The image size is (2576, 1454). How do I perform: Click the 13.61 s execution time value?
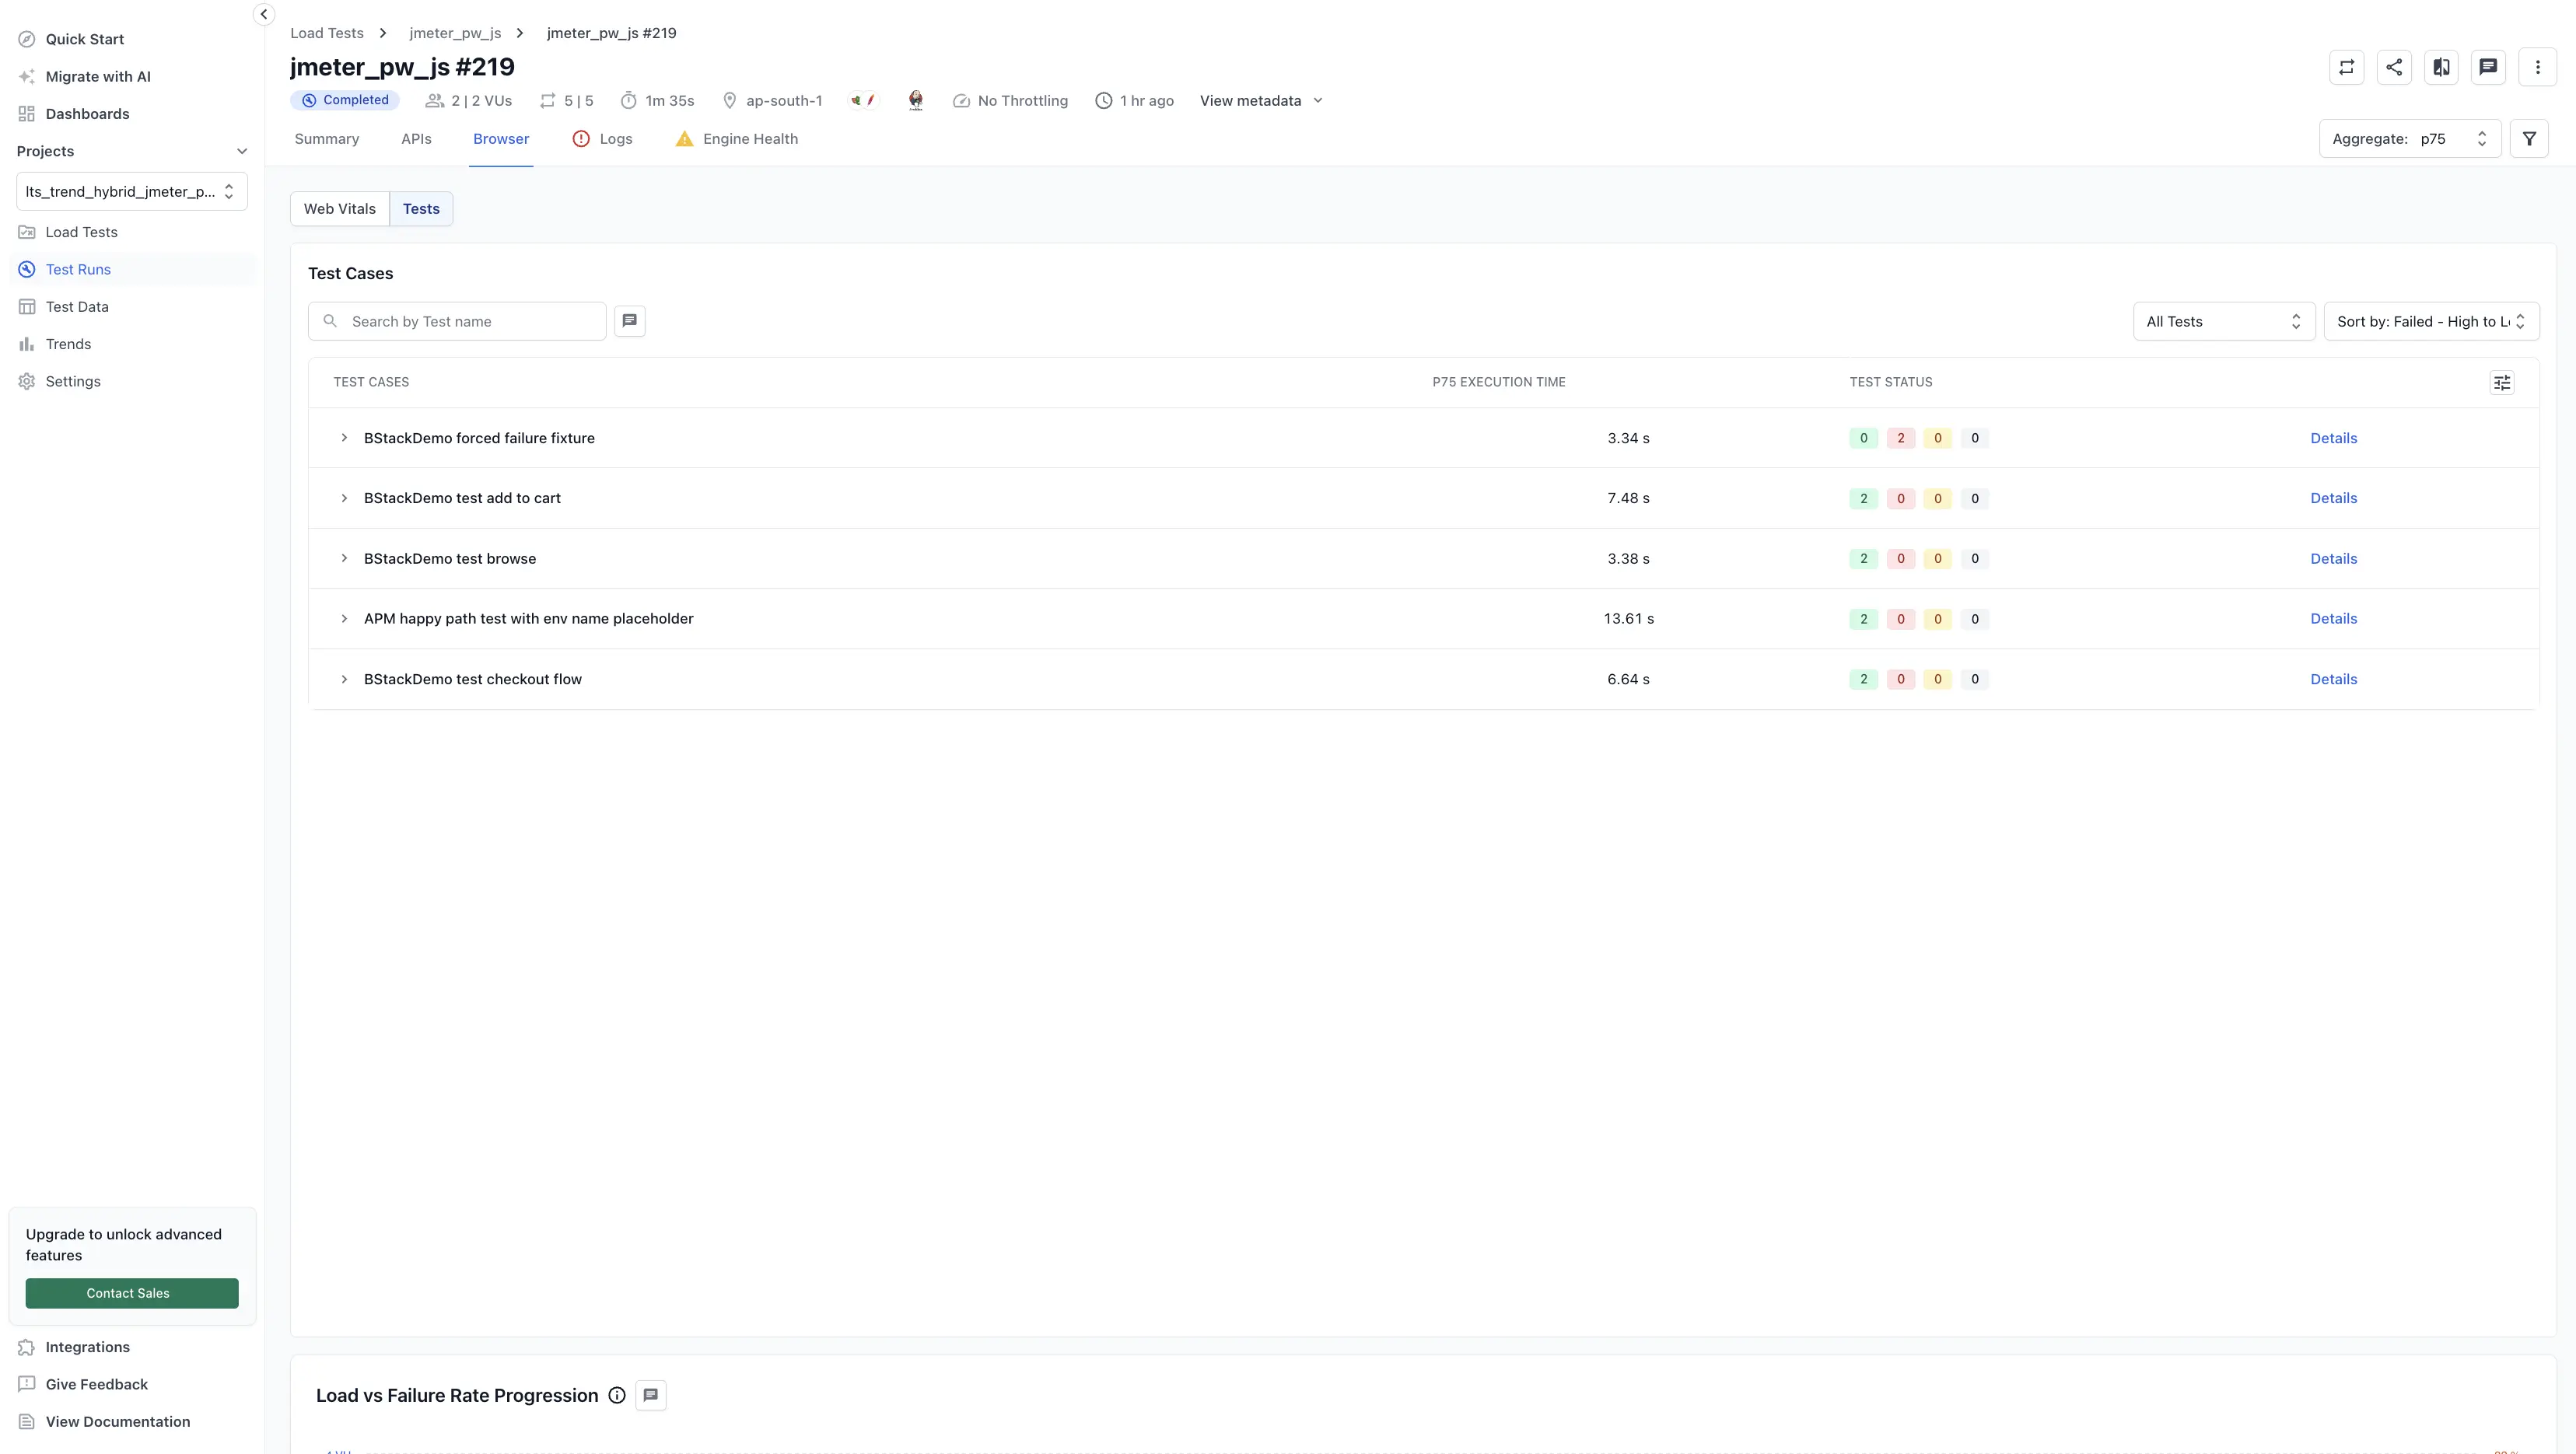[1628, 619]
